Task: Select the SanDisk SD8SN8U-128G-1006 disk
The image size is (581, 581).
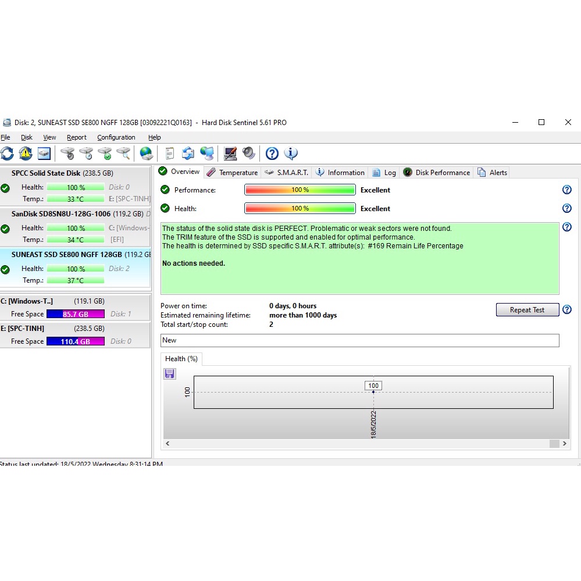Action: 61,214
